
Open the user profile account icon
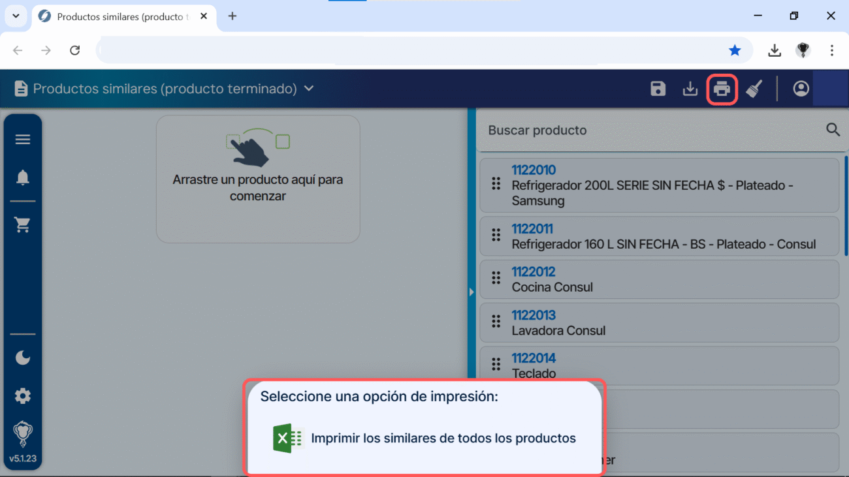801,89
